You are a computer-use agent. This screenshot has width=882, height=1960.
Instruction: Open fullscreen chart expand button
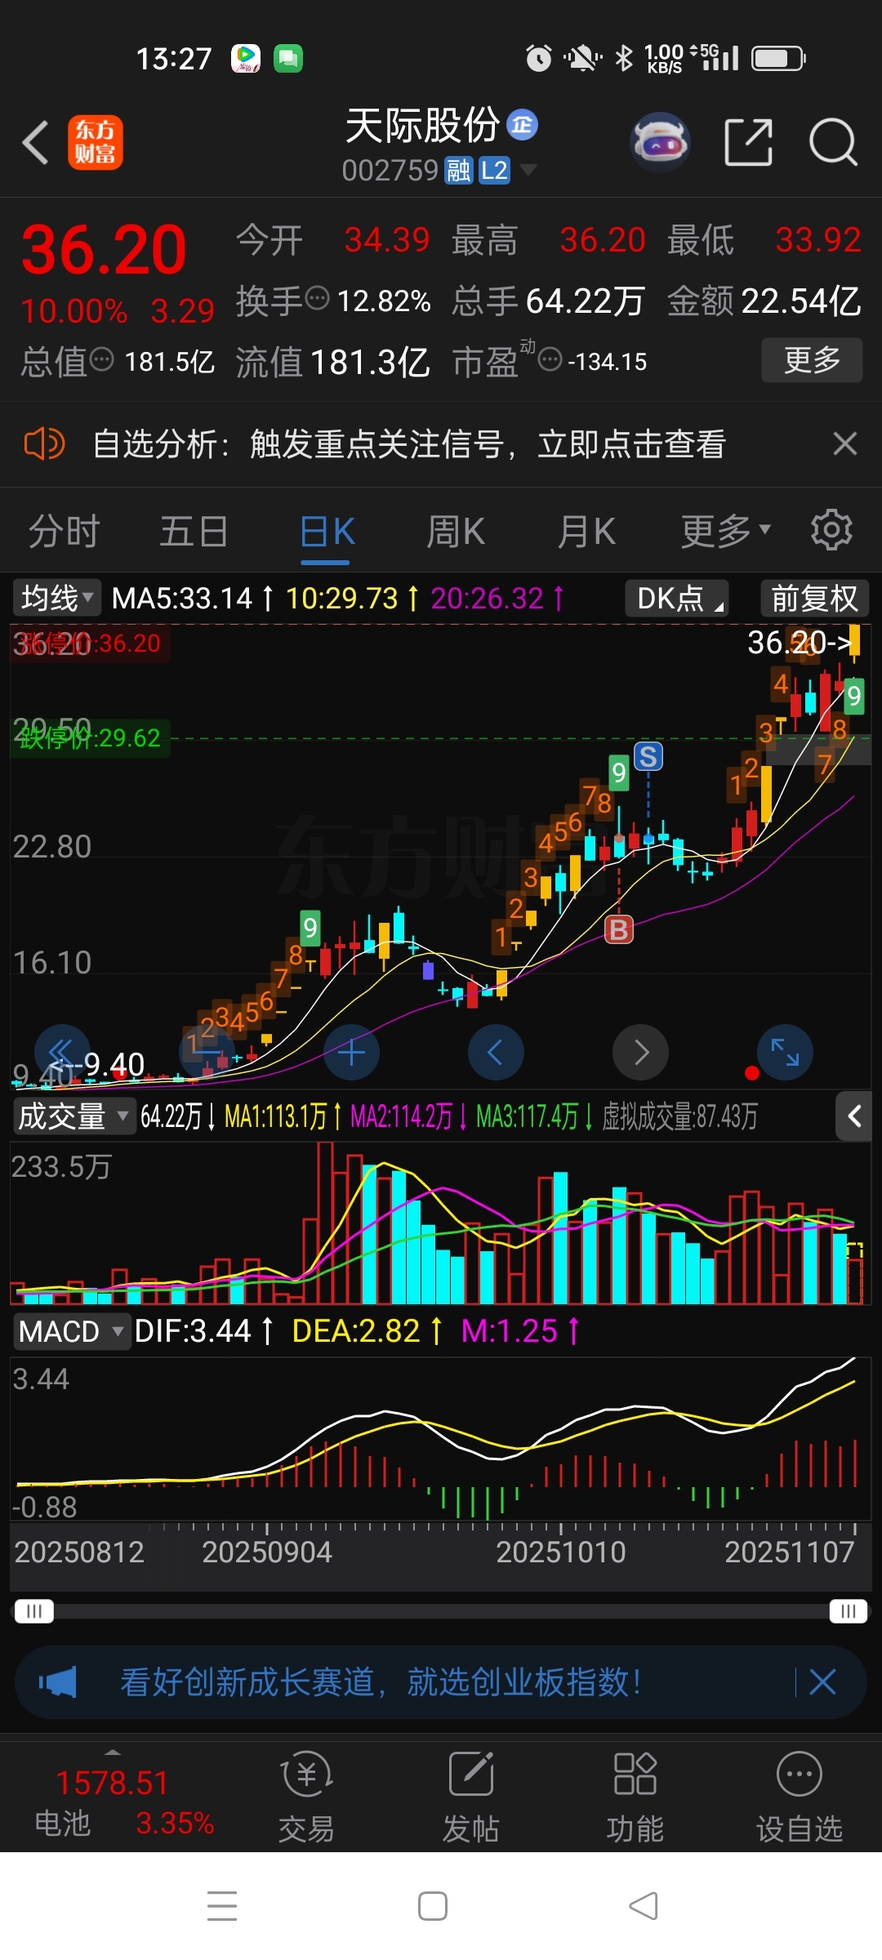point(785,1052)
